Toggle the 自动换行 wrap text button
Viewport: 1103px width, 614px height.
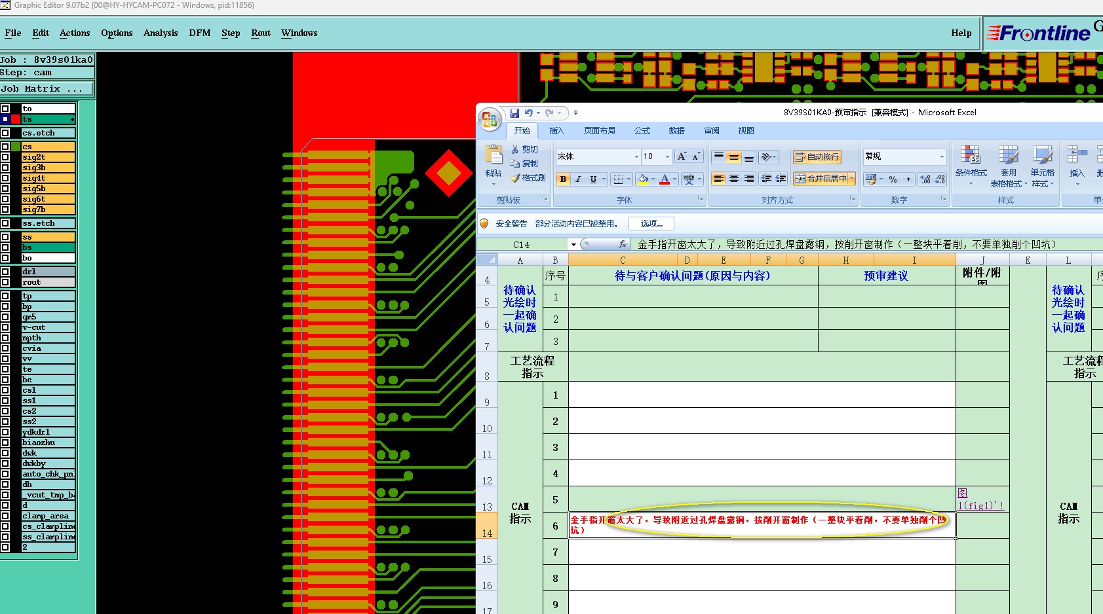(x=817, y=156)
